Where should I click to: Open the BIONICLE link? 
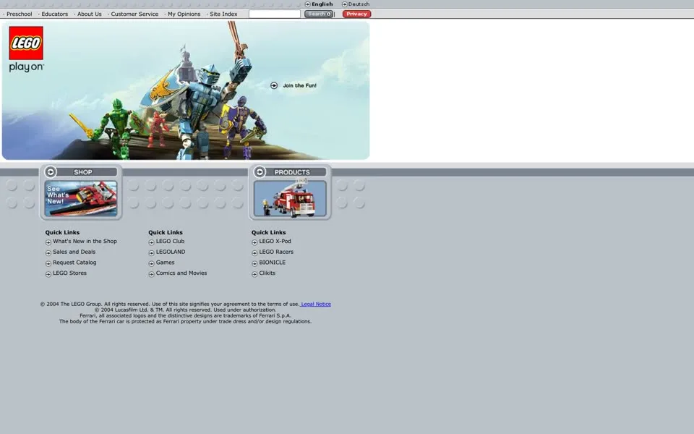click(x=273, y=263)
